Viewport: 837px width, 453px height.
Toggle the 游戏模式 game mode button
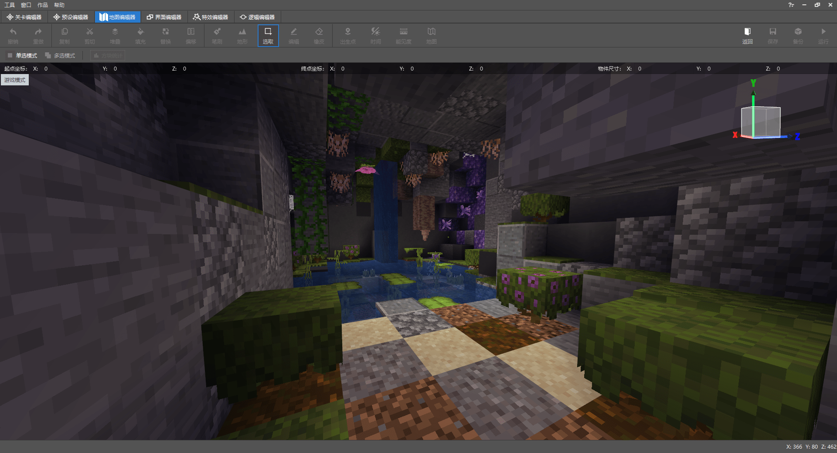click(x=15, y=80)
